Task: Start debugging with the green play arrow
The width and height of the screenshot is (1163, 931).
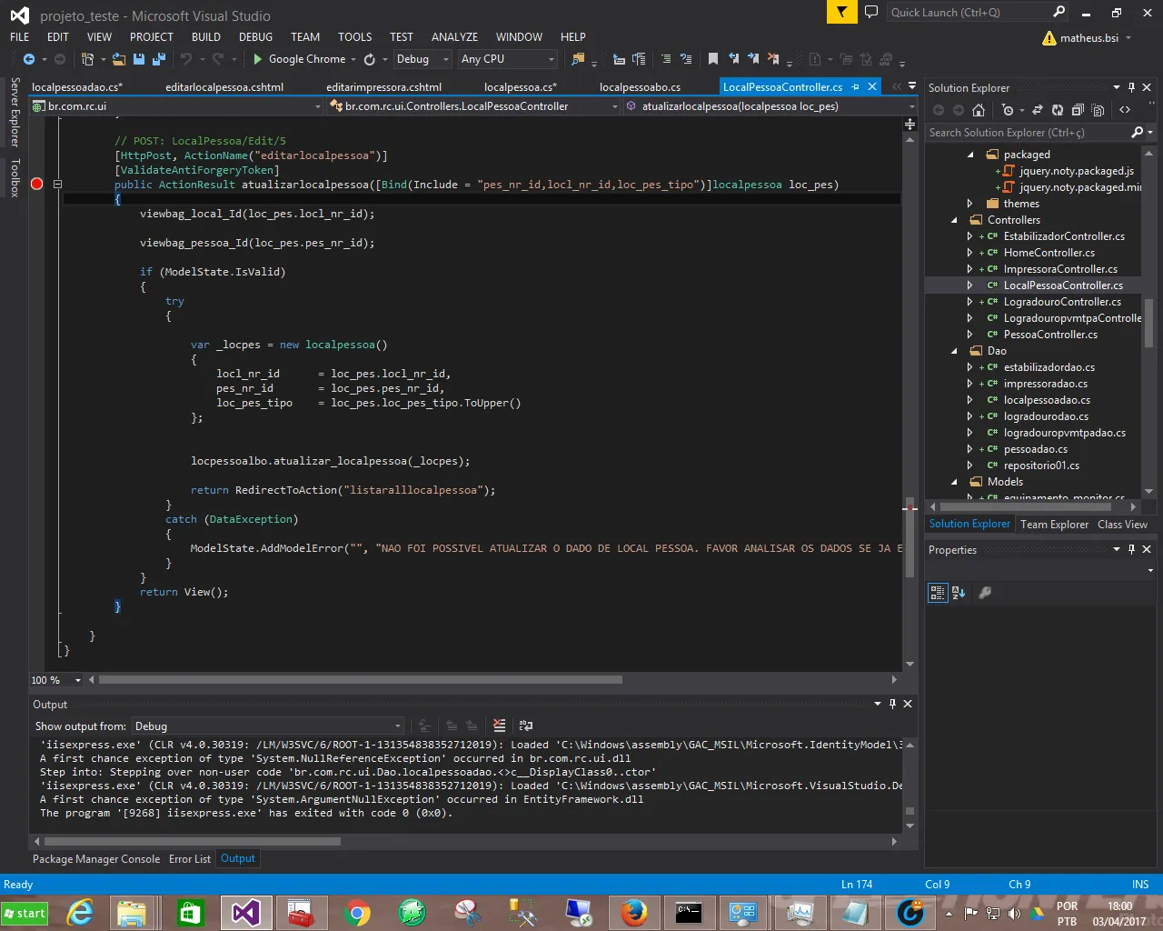Action: coord(258,59)
